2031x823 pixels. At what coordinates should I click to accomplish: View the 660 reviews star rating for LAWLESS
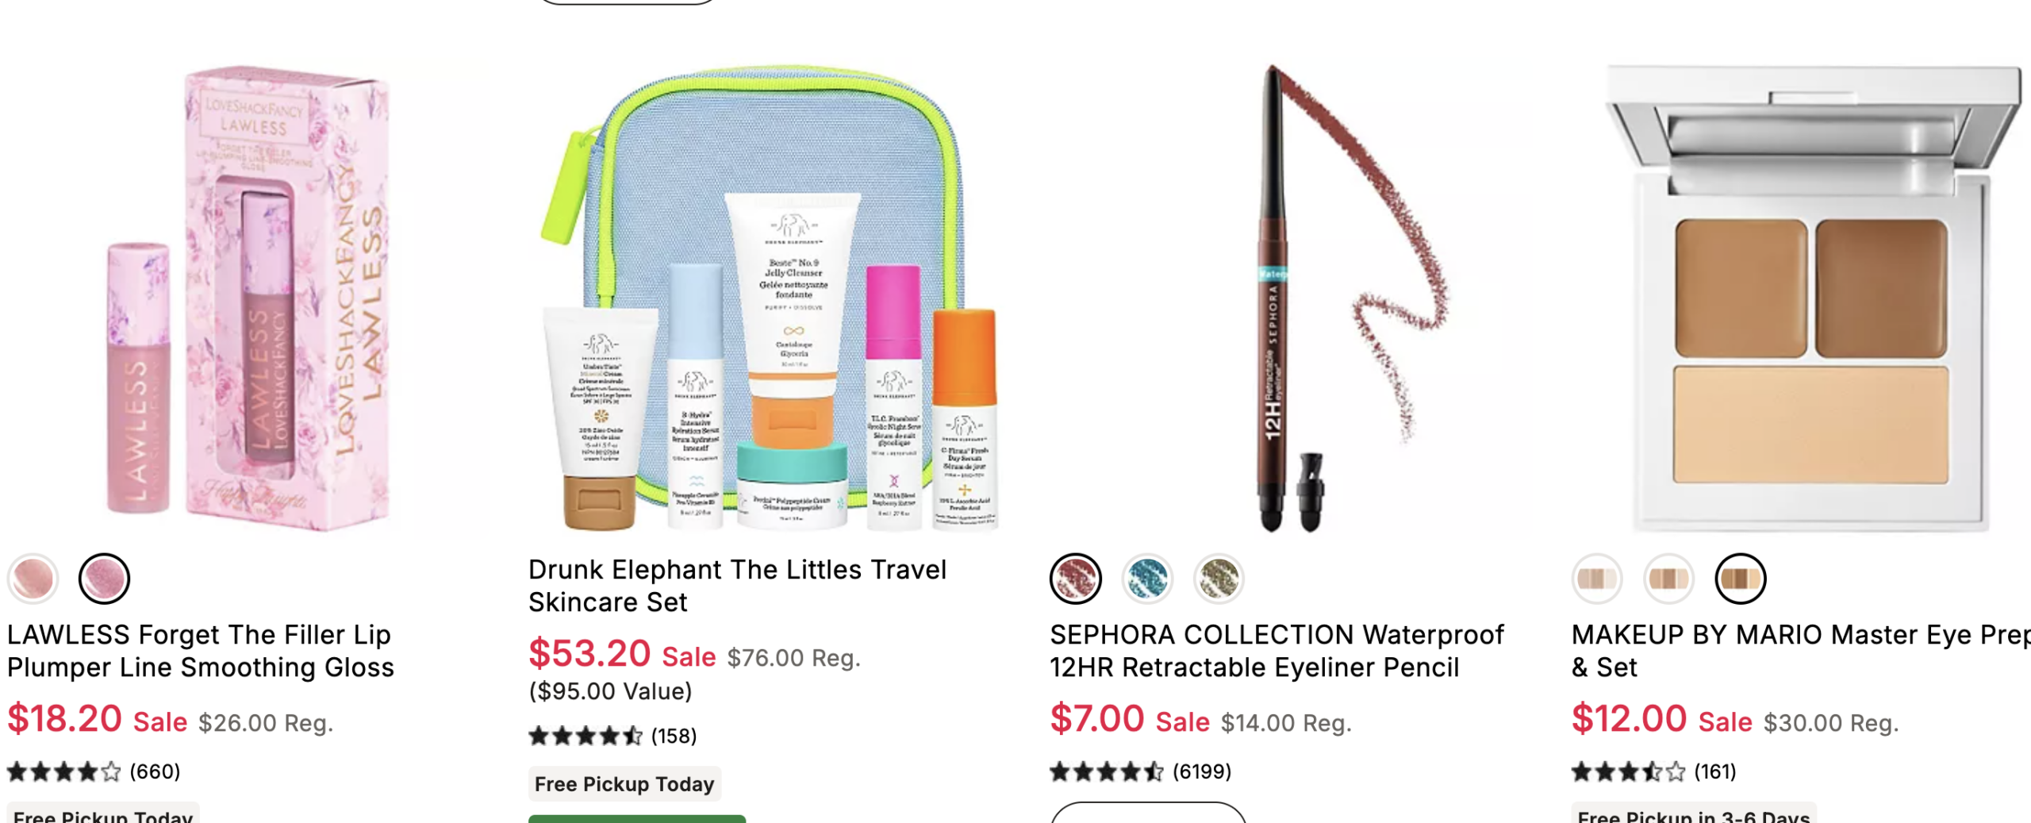[x=94, y=771]
